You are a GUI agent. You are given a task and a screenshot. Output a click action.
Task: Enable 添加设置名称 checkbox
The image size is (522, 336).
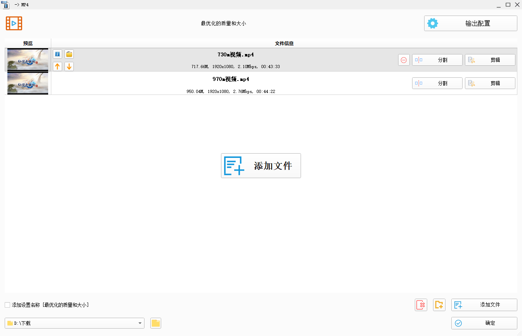point(7,305)
